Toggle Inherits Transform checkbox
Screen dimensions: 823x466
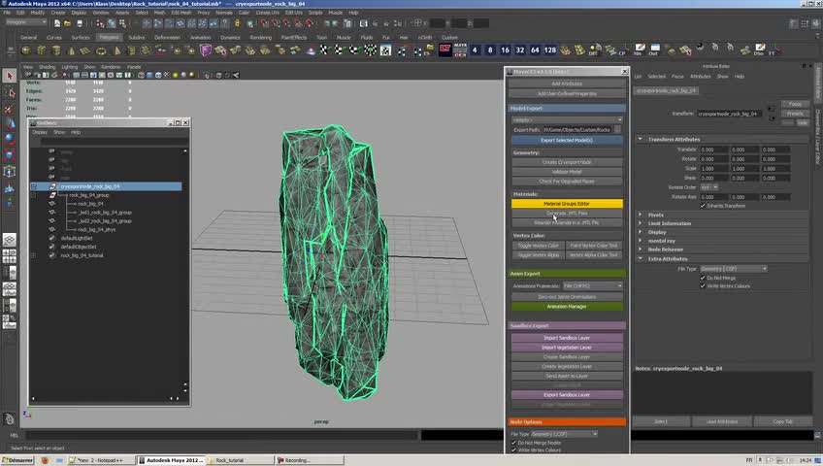[703, 205]
